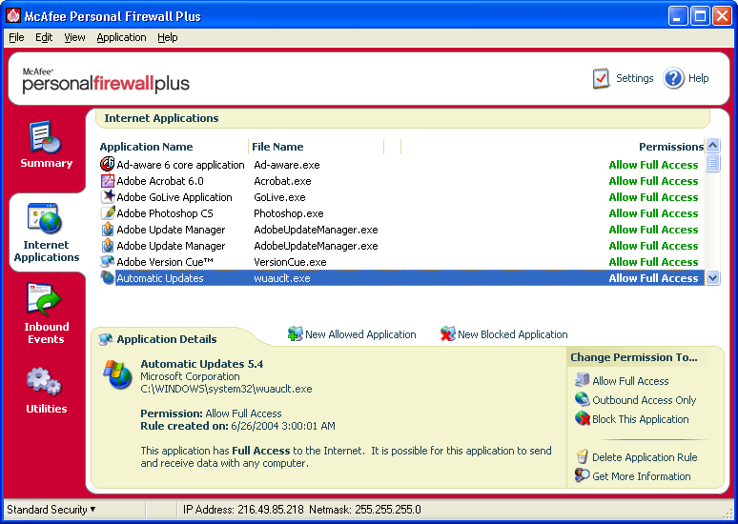738x524 pixels.
Task: Select the Adobe Acrobat 6.0 row name
Action: point(160,181)
